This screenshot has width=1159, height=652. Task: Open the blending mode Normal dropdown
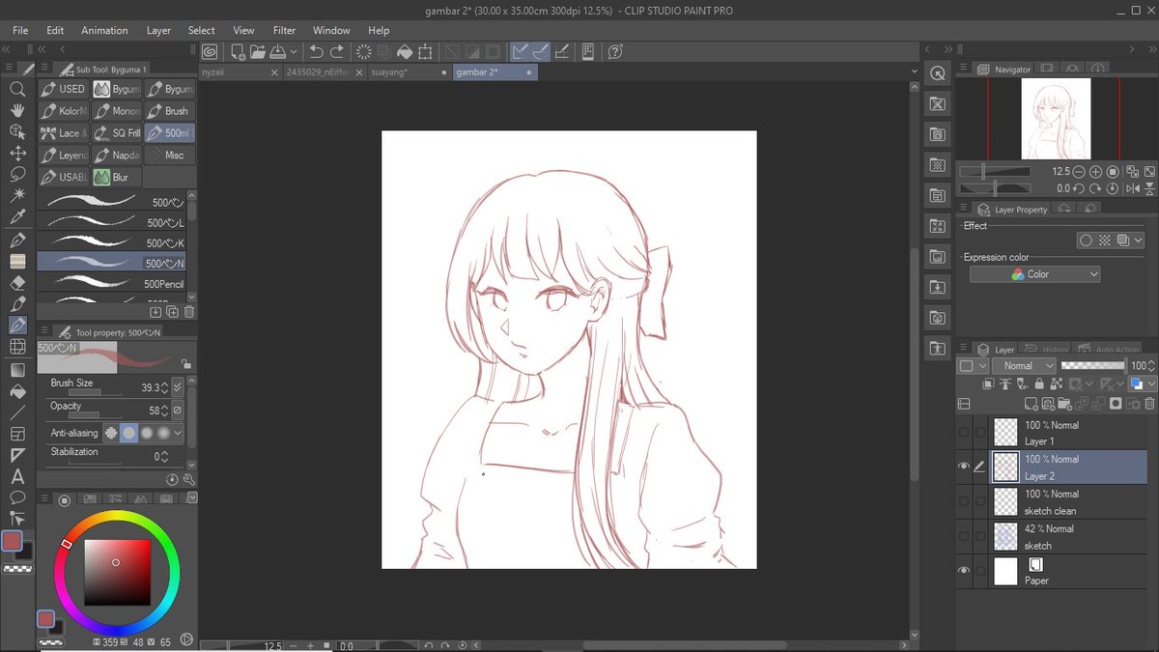[1022, 366]
